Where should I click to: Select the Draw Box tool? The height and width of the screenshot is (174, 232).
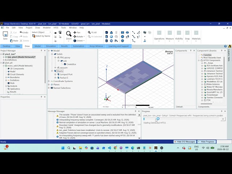pyautogui.click(x=107, y=32)
